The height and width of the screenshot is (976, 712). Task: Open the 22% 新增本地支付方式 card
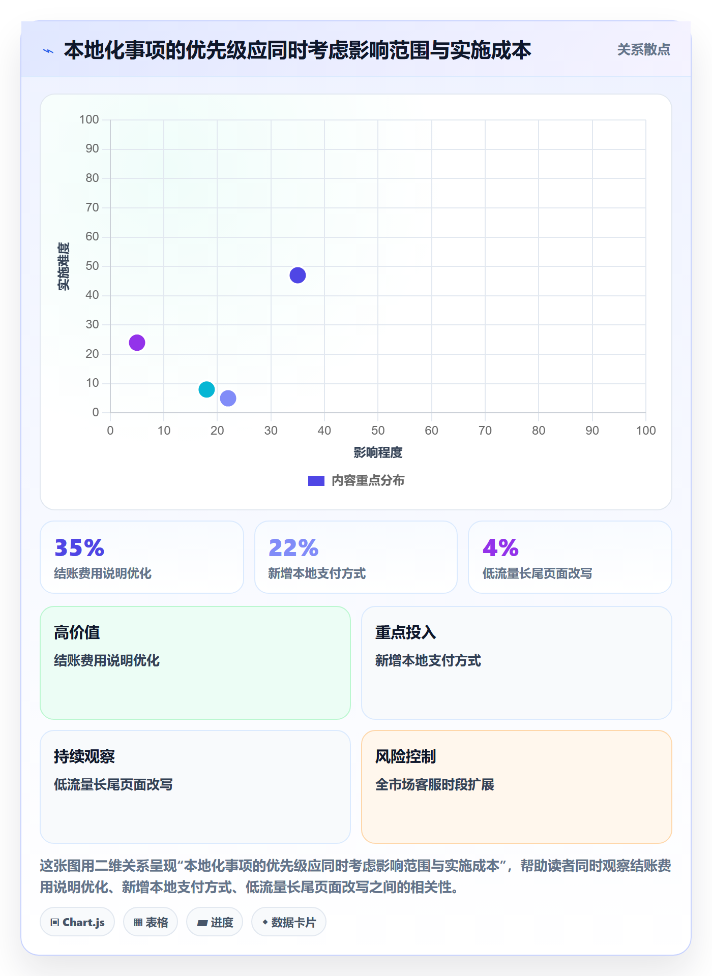click(356, 557)
